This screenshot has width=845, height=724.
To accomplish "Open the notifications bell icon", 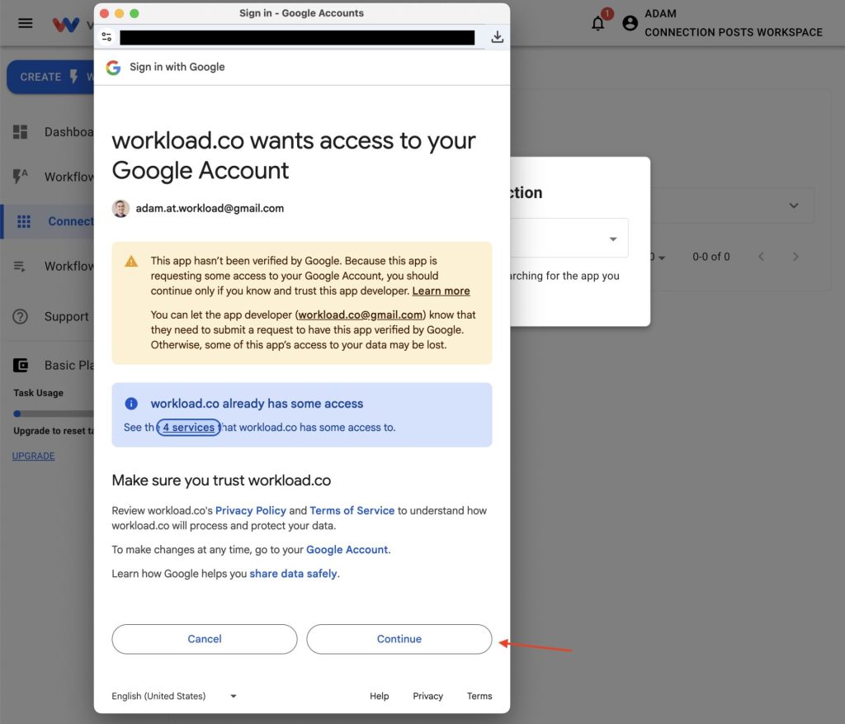I will click(598, 24).
